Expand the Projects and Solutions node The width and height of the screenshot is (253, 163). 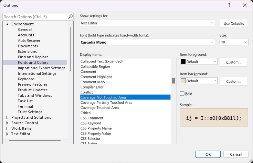tap(8, 117)
